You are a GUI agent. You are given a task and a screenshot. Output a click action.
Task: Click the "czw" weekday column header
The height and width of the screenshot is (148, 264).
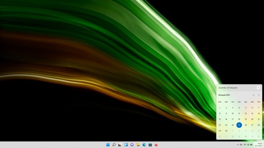(239, 102)
